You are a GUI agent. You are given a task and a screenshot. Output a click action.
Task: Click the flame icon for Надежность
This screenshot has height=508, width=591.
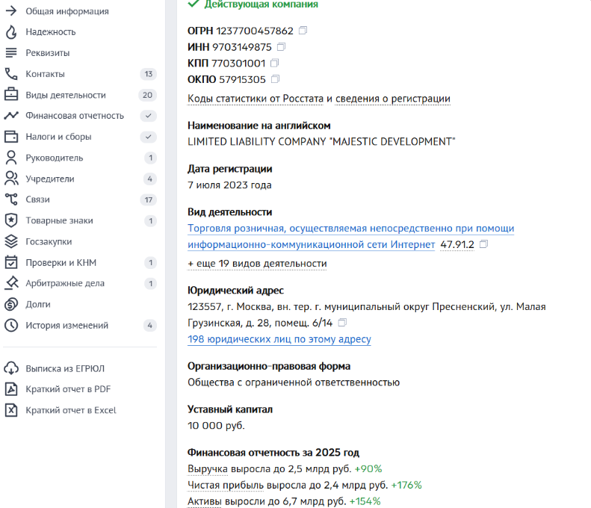pyautogui.click(x=11, y=32)
